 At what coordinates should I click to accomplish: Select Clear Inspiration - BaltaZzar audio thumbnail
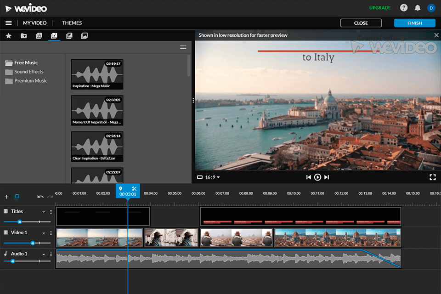pos(97,147)
